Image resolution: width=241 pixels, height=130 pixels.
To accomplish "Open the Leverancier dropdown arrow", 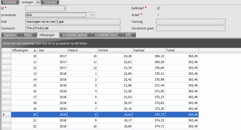I will pos(87,15).
